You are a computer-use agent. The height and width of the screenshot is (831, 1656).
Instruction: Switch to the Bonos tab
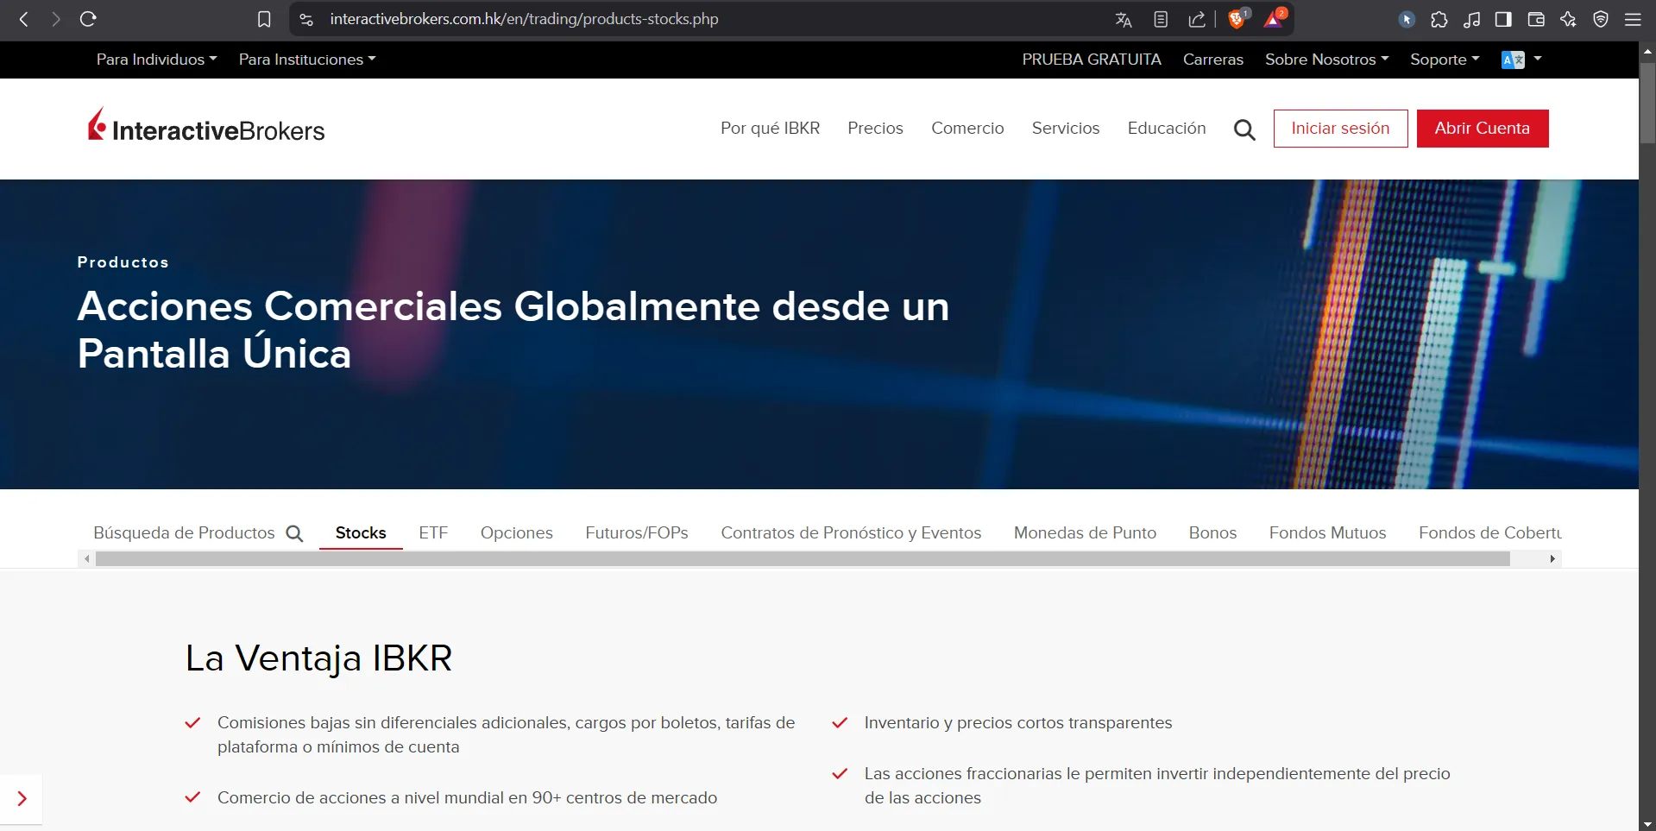[x=1212, y=533]
